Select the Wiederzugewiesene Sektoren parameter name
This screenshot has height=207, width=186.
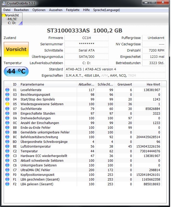pos(42,104)
